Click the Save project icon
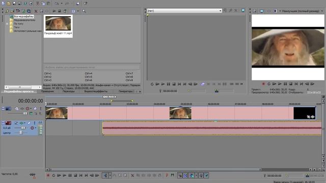 coord(14,4)
